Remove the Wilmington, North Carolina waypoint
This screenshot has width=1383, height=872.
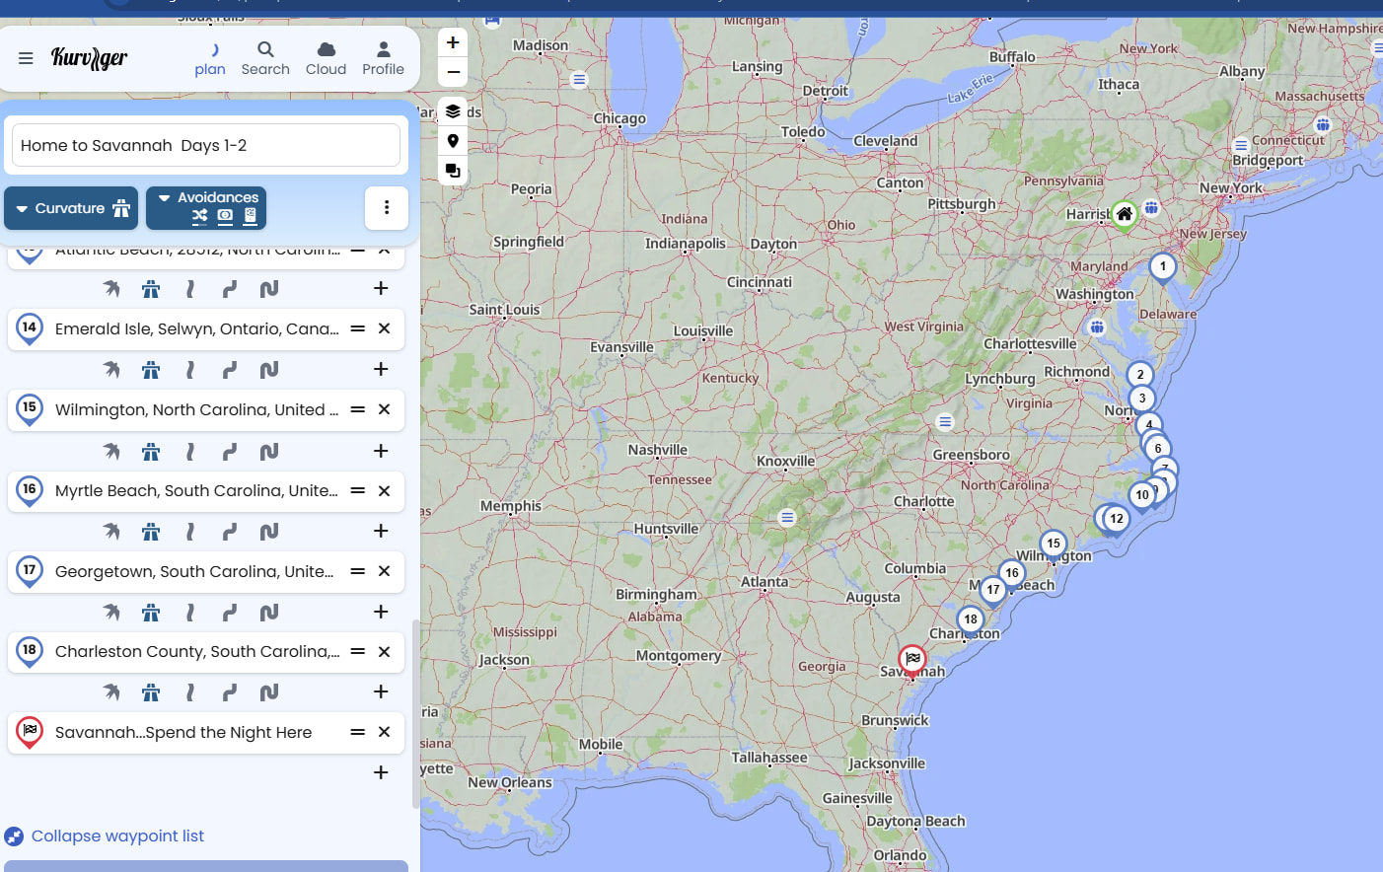pyautogui.click(x=385, y=409)
